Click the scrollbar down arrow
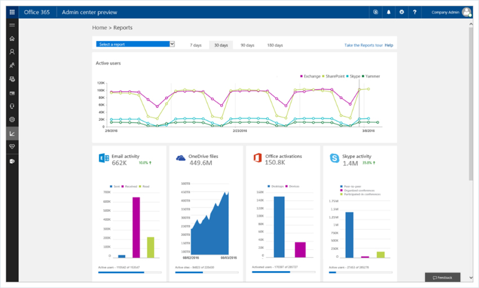This screenshot has height=288, width=479. tap(471, 277)
